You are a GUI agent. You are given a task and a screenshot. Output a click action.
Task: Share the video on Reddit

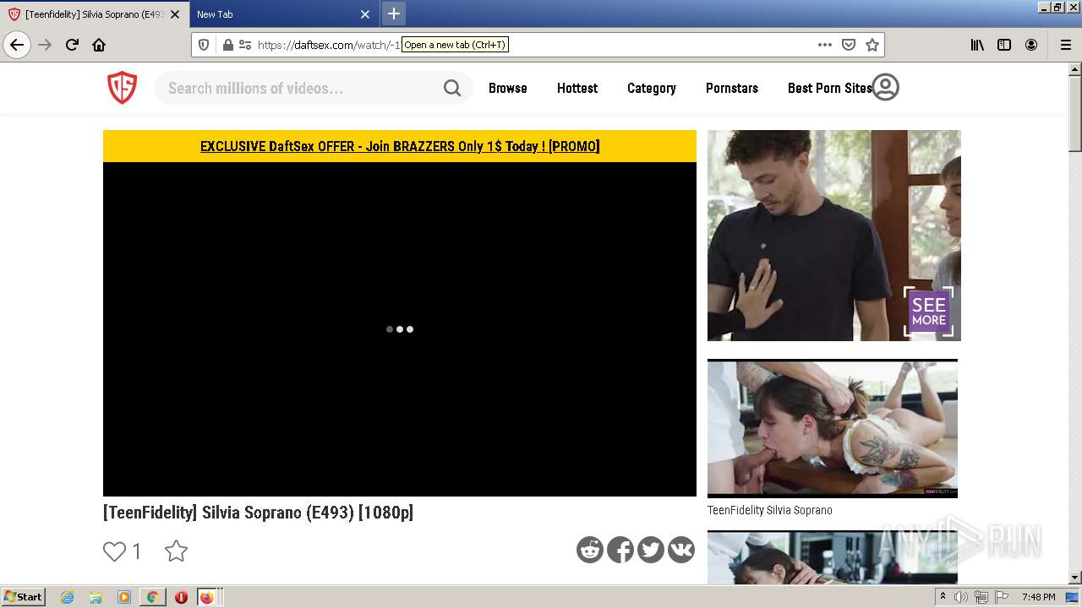[590, 550]
